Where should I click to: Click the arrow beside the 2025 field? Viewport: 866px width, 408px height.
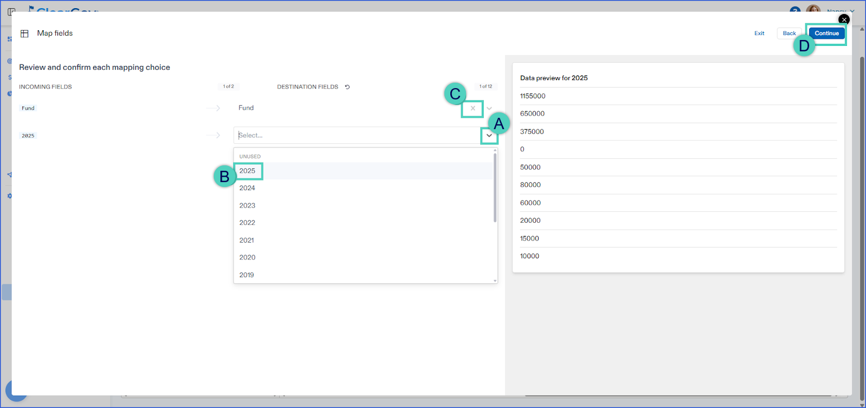(213, 135)
